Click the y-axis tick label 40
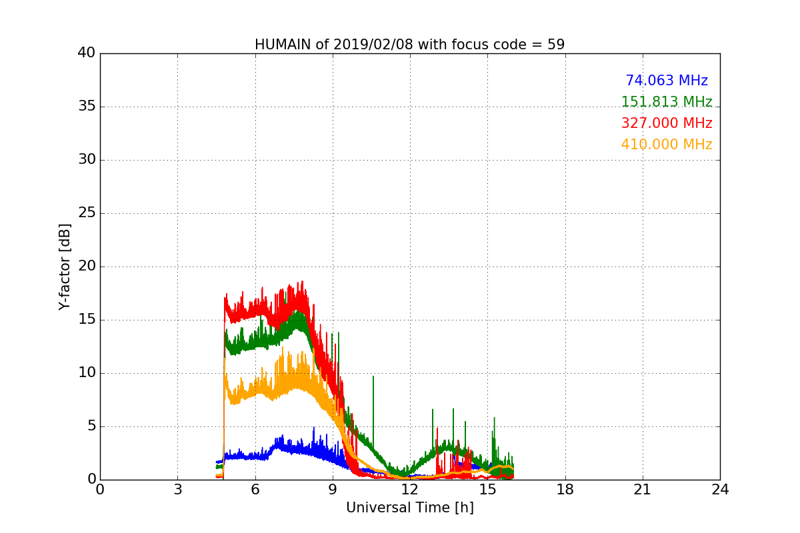The image size is (800, 533). tap(86, 53)
